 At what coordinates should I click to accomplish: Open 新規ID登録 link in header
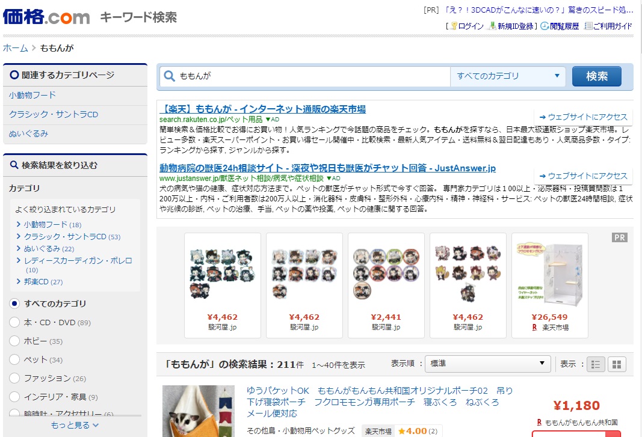pos(516,26)
